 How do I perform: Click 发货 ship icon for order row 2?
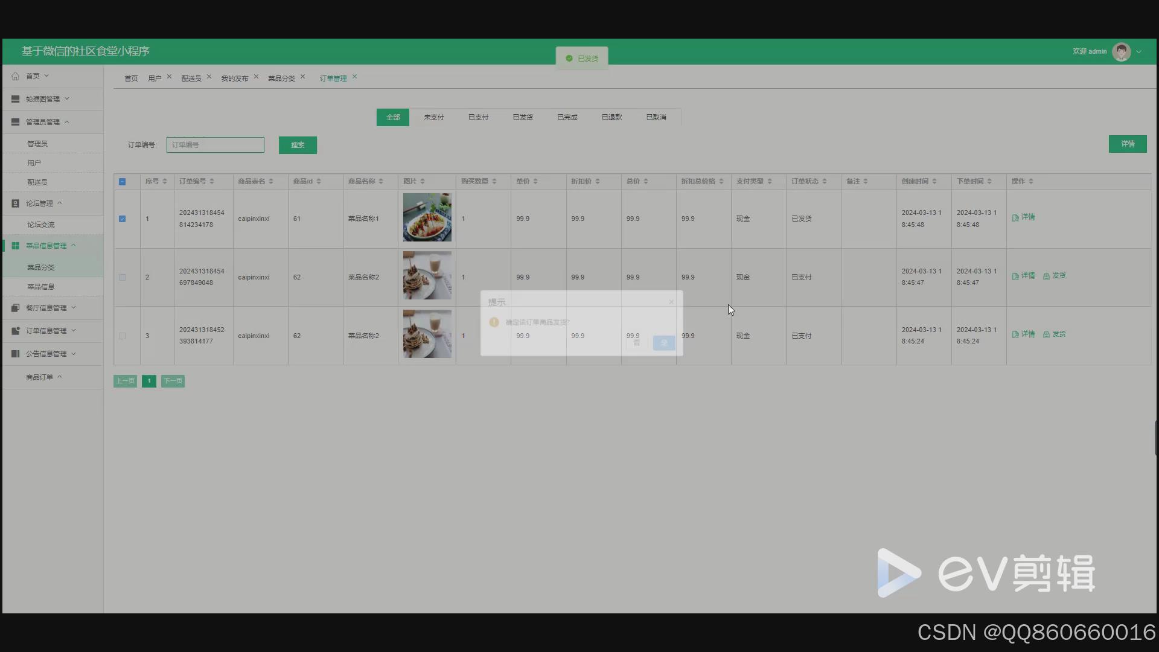tap(1046, 276)
